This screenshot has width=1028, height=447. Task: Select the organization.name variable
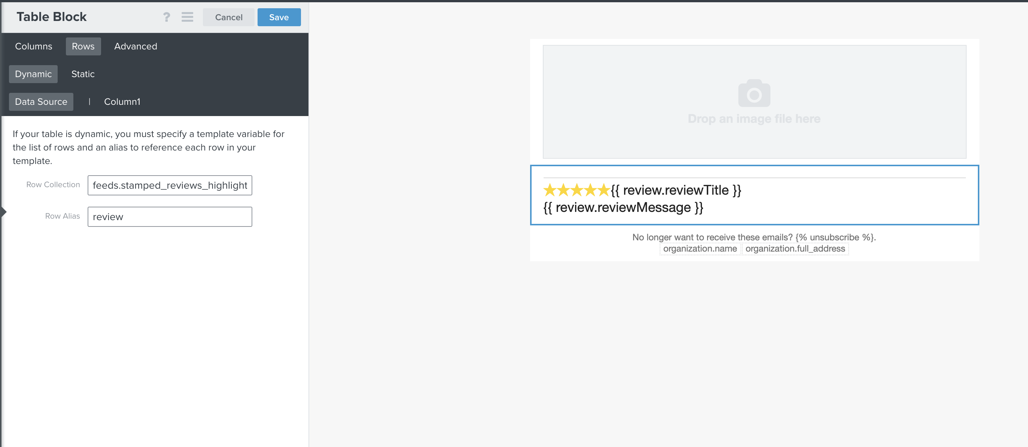(700, 249)
